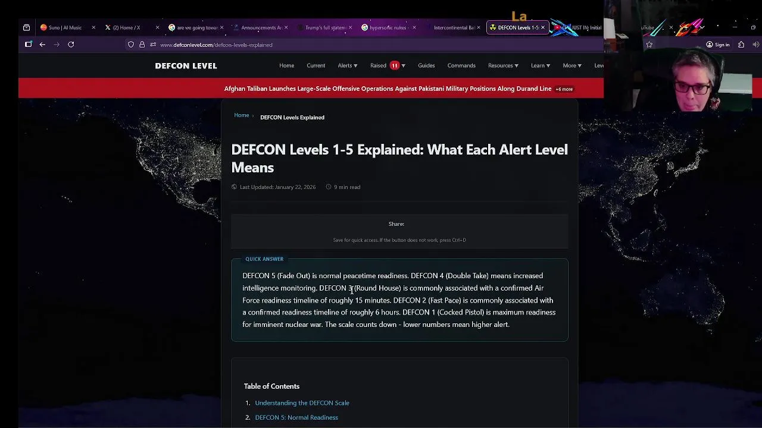Click the clock icon beside 9 min read
The image size is (762, 428).
tap(329, 187)
